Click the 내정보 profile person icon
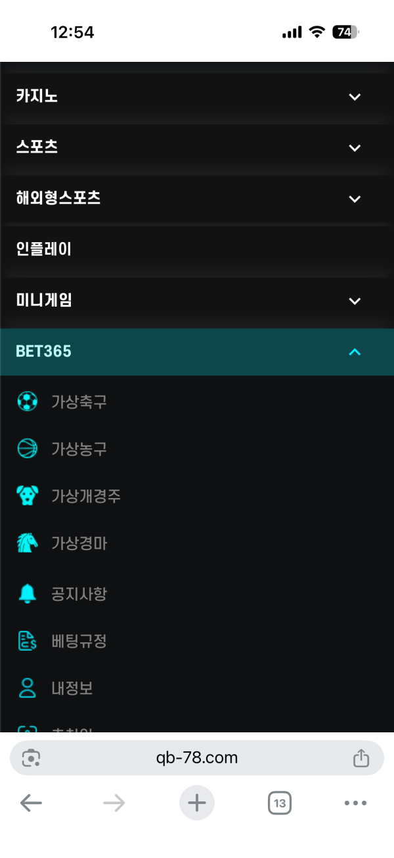394x858 pixels. (x=27, y=688)
